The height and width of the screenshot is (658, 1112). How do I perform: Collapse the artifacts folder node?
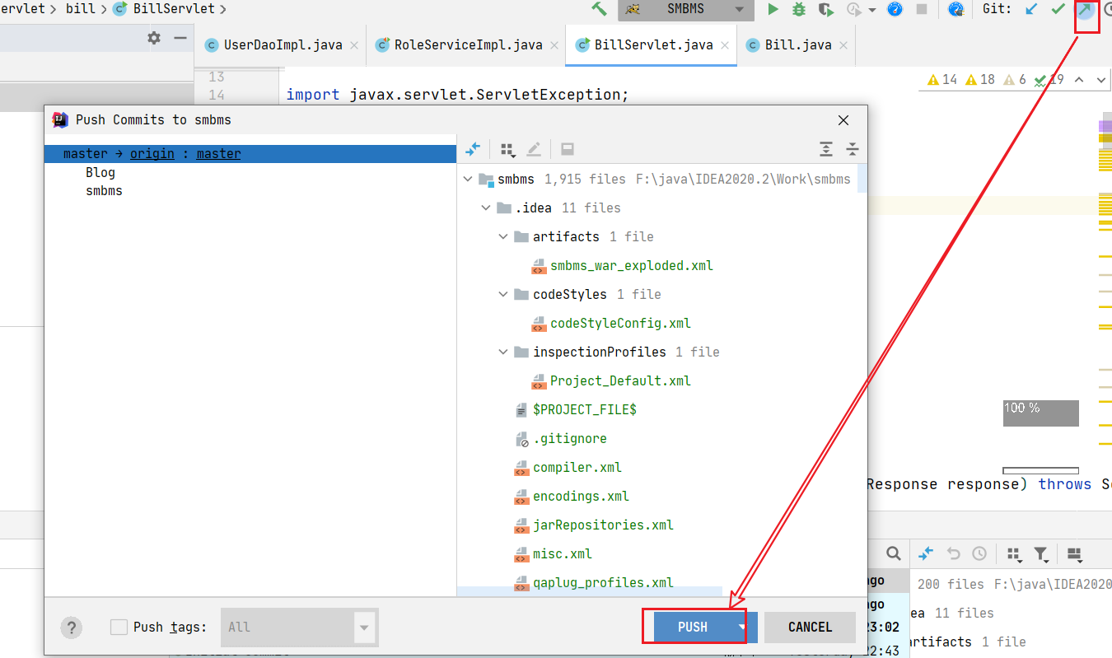[503, 236]
